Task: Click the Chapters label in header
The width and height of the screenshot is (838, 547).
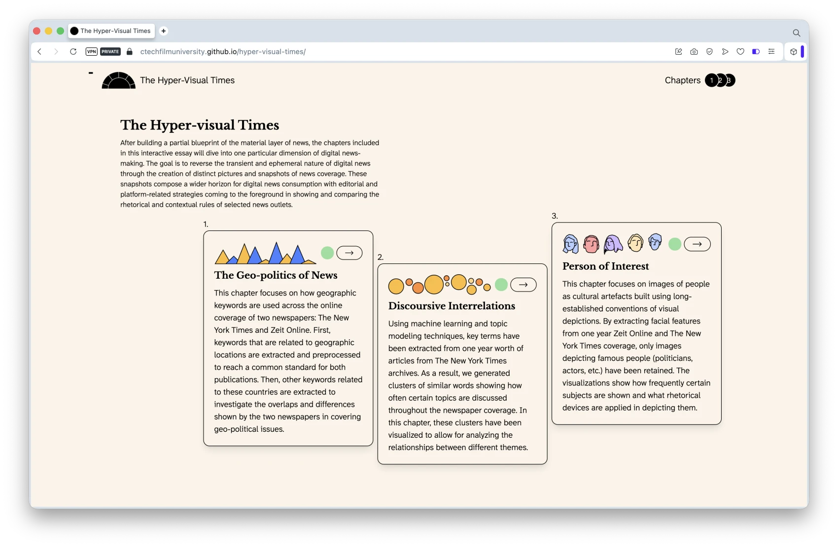Action: [683, 80]
